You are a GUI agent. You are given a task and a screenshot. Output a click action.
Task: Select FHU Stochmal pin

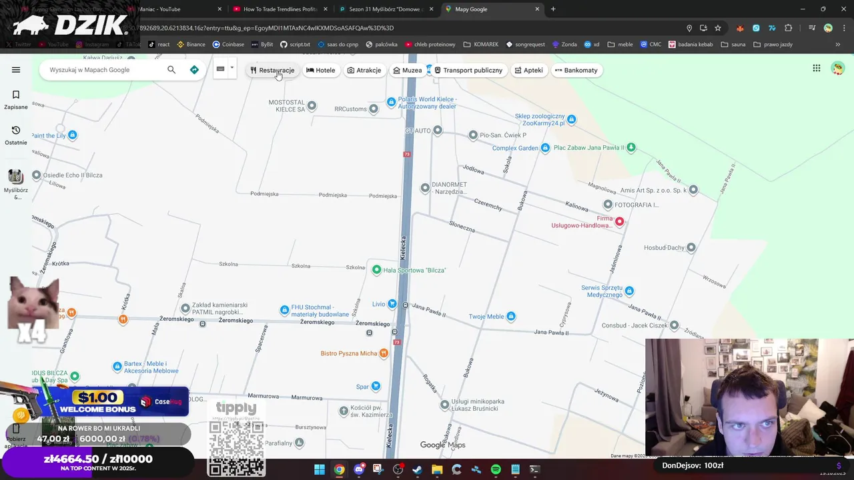pyautogui.click(x=285, y=310)
